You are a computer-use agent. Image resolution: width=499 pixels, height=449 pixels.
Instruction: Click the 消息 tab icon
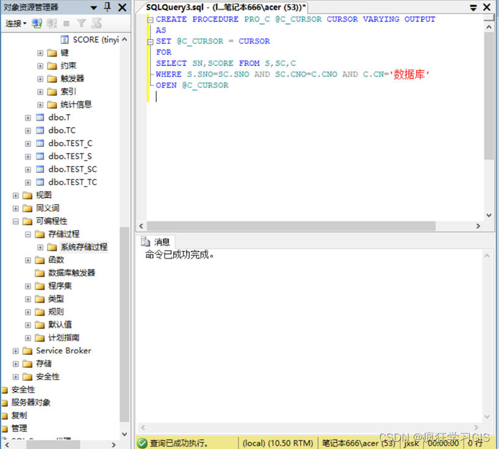[145, 242]
